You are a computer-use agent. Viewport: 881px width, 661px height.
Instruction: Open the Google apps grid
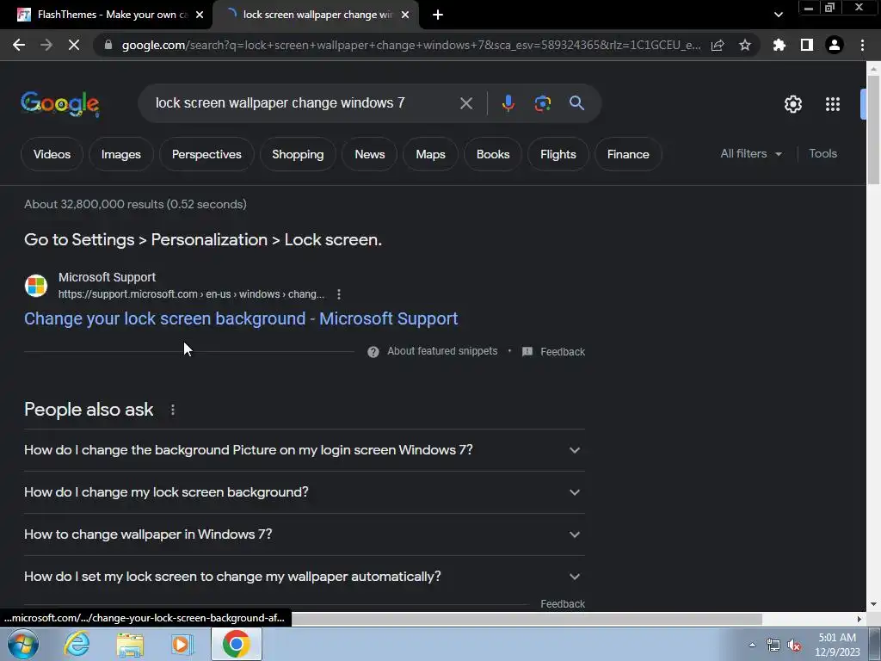click(833, 104)
